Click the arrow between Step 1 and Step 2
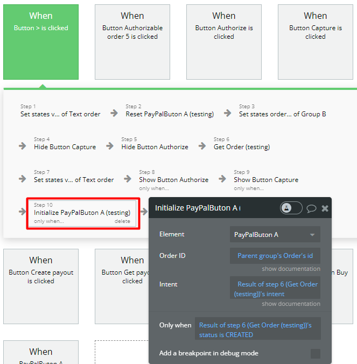This screenshot has height=364, width=357. click(x=114, y=113)
